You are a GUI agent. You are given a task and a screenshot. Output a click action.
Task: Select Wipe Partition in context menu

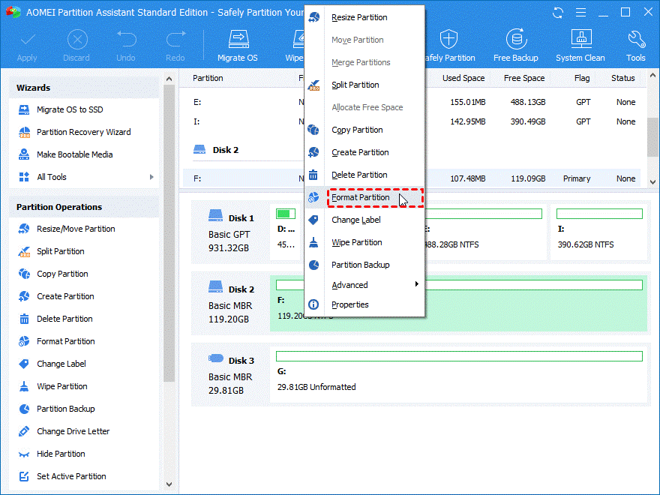pos(357,242)
